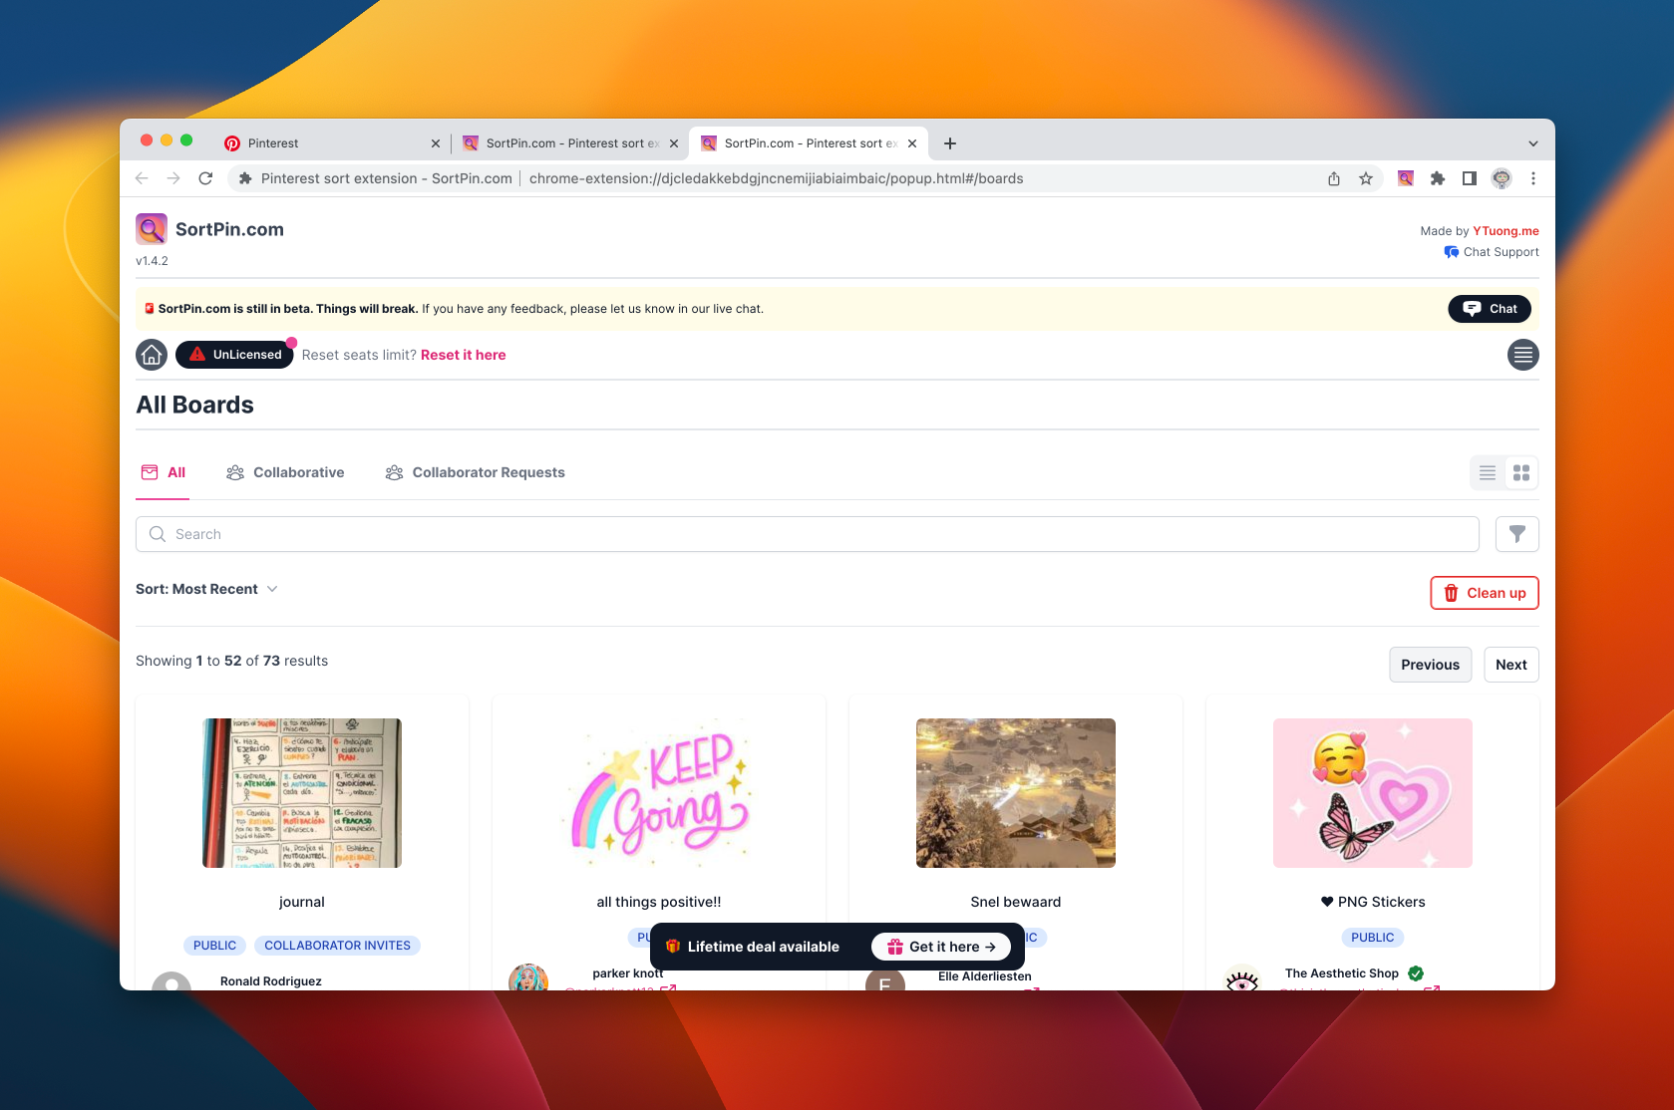Open the Chrome extensions puzzle menu
The image size is (1674, 1110).
(x=1437, y=178)
